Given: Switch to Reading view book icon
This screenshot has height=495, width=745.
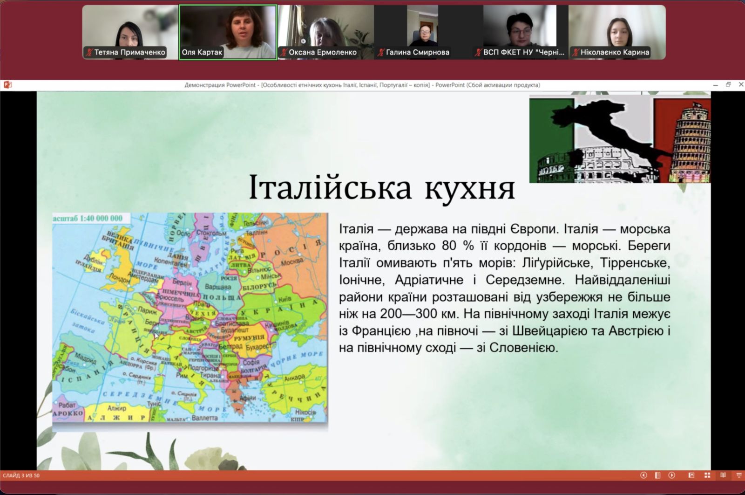Looking at the screenshot, I should [723, 475].
